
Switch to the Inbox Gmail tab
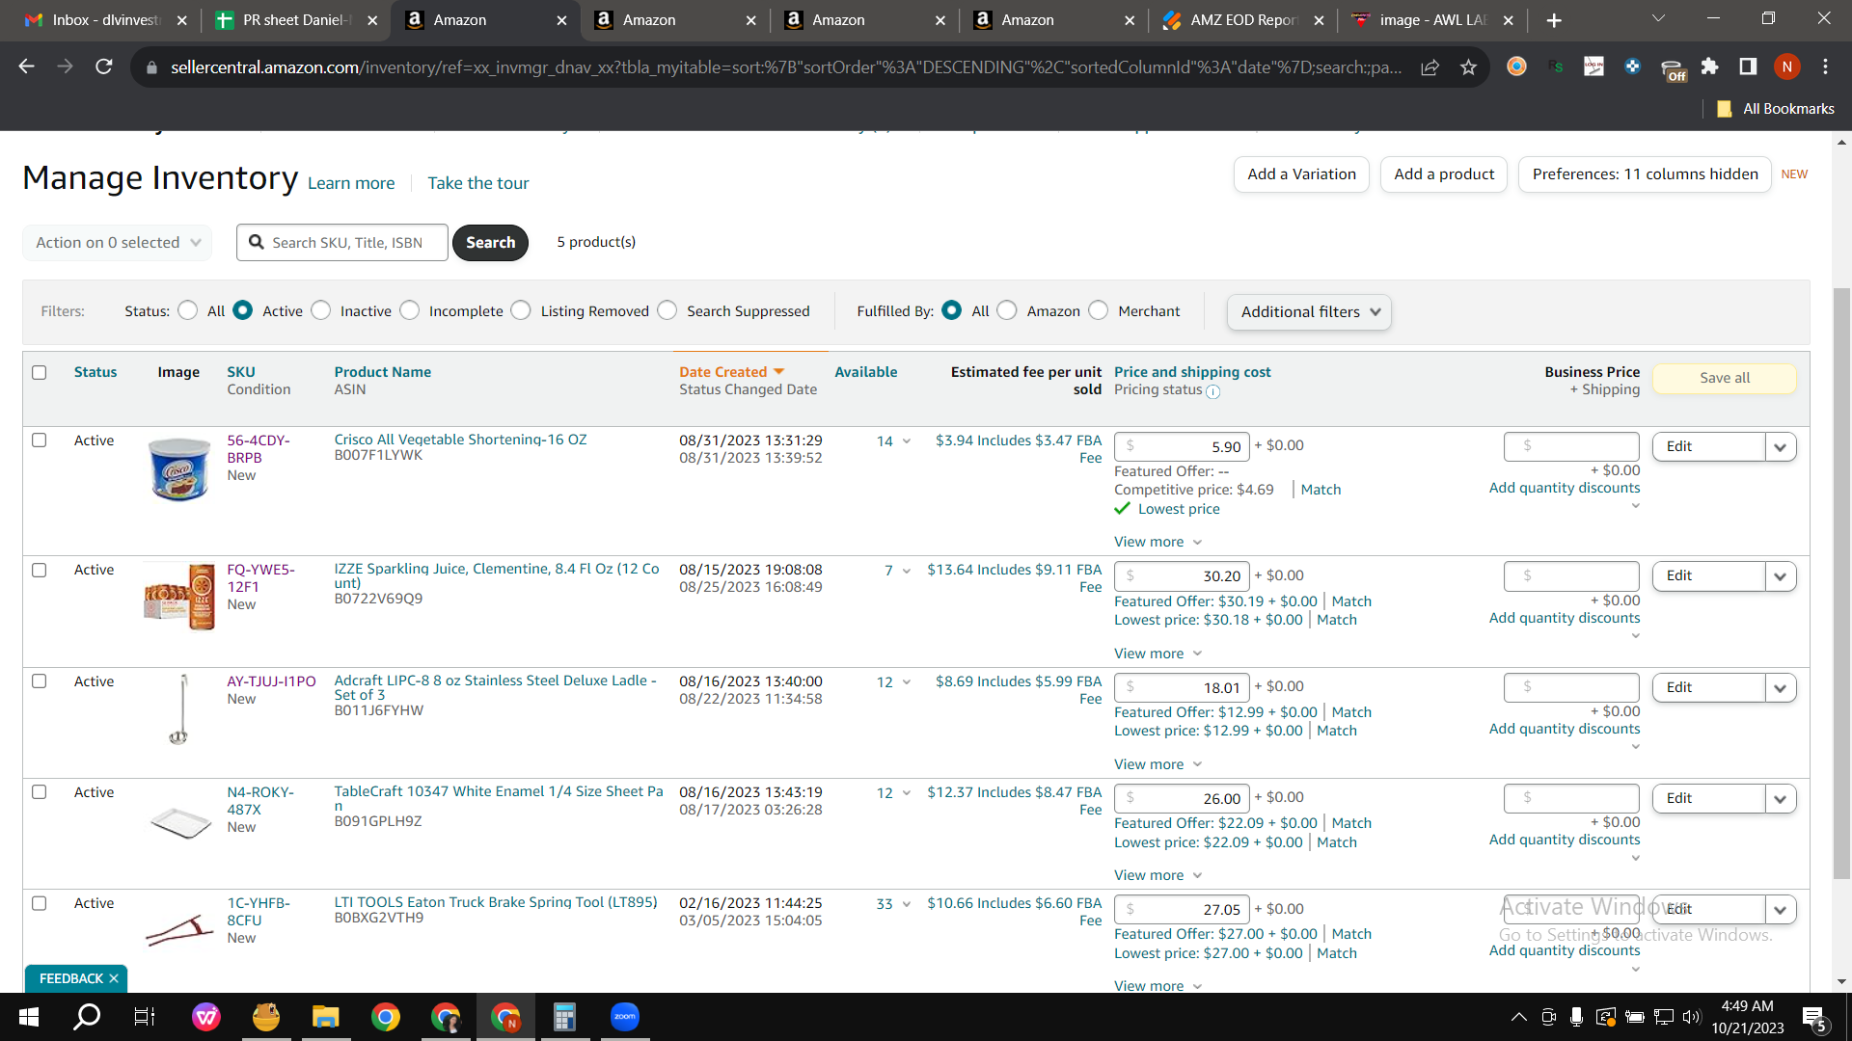[x=104, y=20]
